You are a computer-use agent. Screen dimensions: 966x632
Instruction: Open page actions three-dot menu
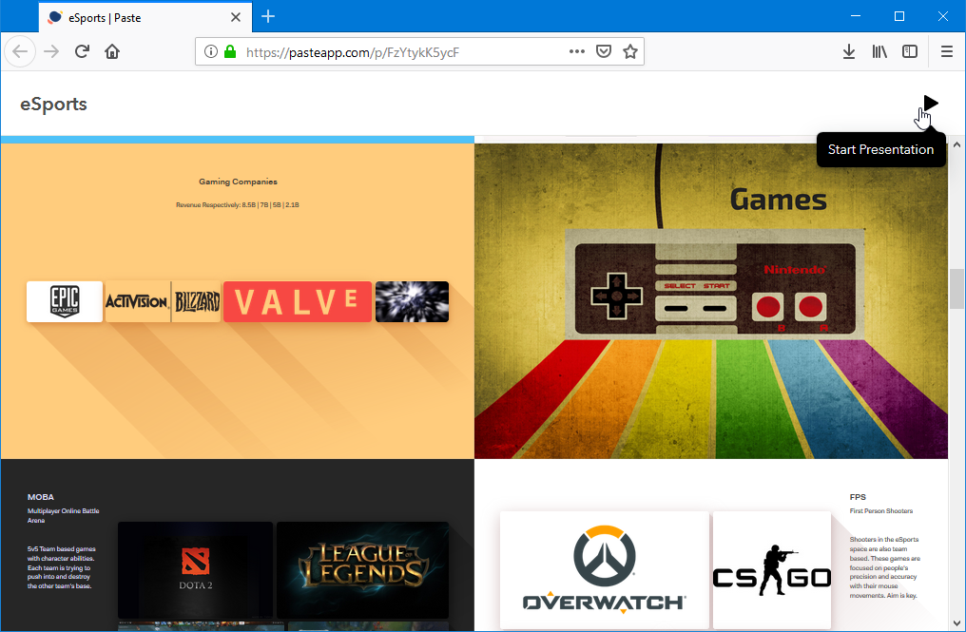[x=576, y=51]
